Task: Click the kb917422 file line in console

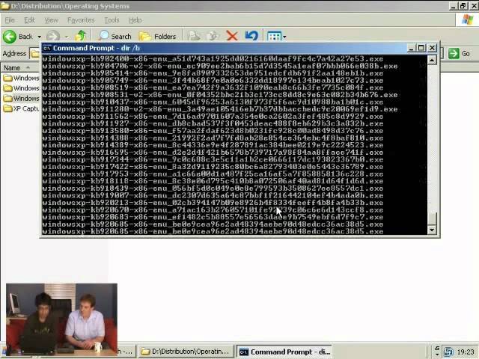Action: [x=213, y=167]
